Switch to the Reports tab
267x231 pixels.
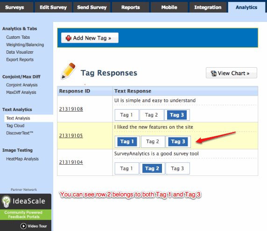pos(130,7)
